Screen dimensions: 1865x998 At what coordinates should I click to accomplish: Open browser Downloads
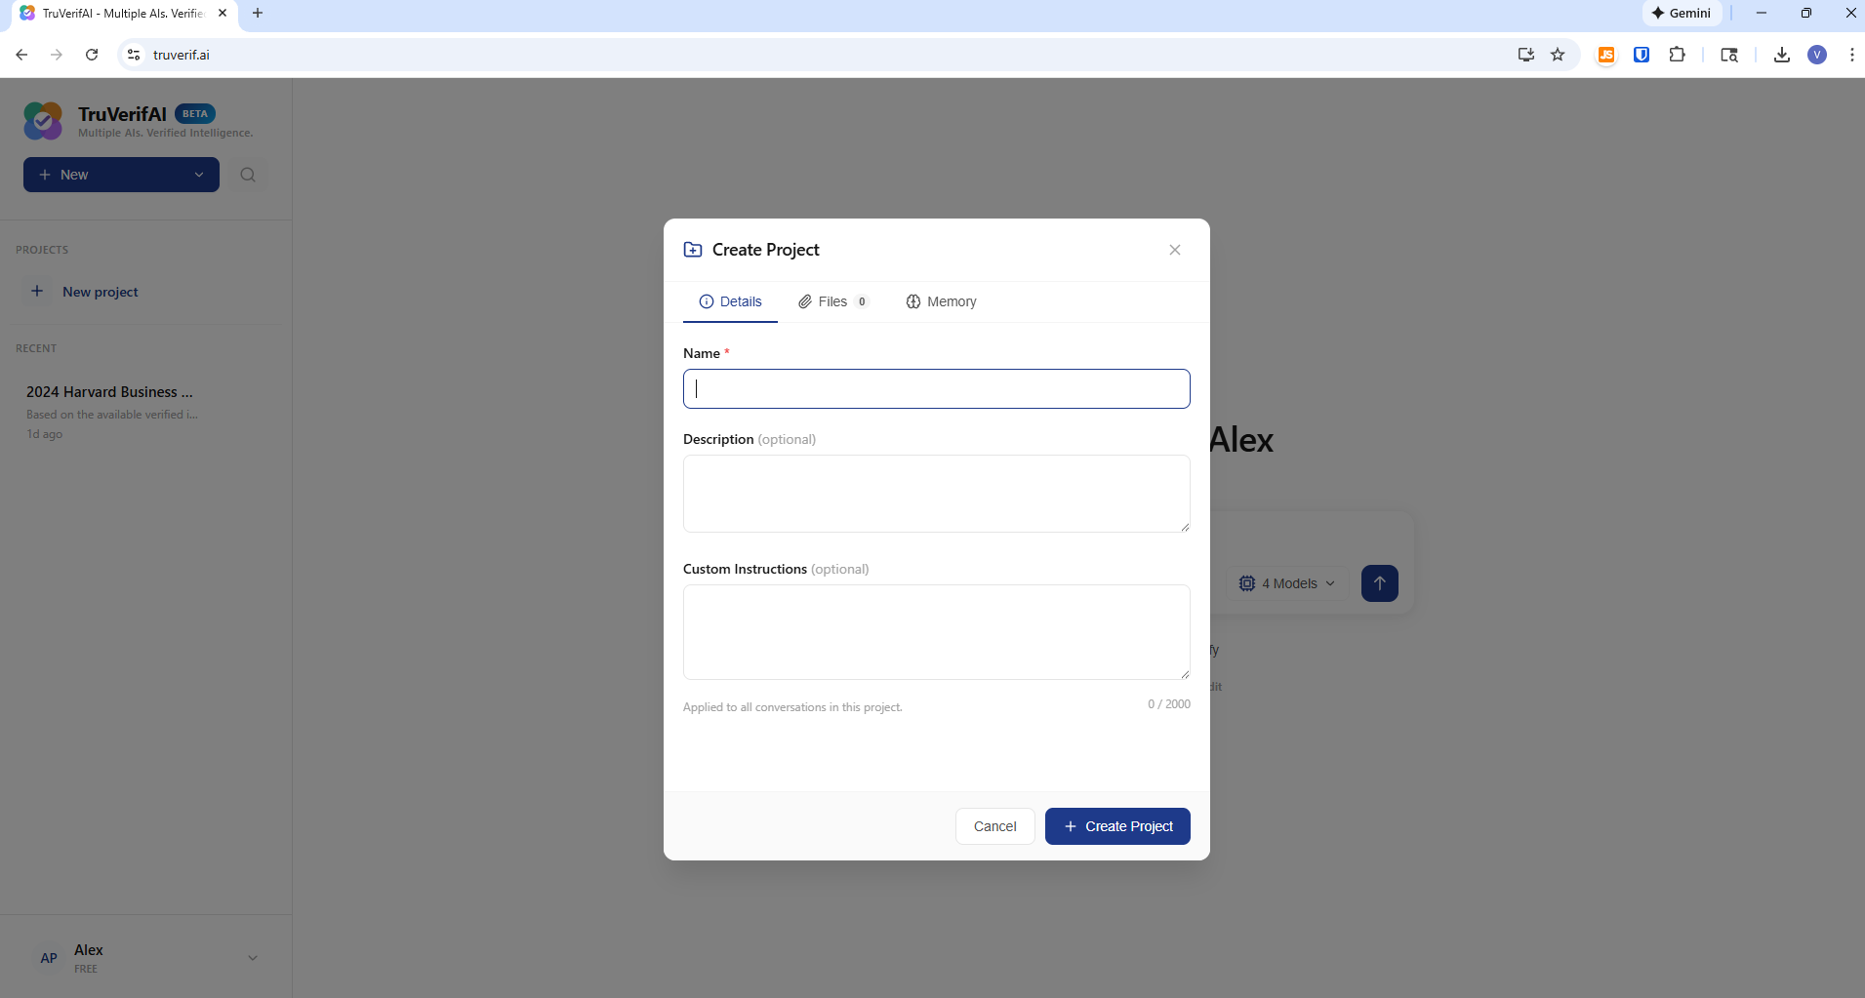coord(1780,55)
